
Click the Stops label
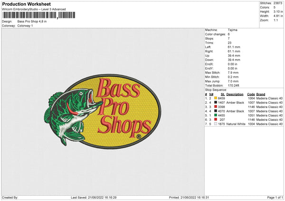pos(209,38)
